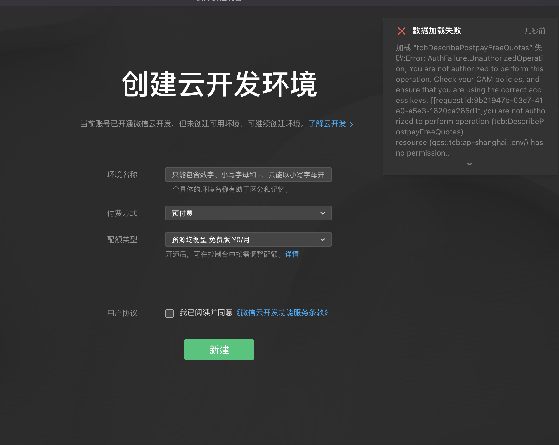Click the 环境名称 field label
This screenshot has width=559, height=445.
coord(122,175)
